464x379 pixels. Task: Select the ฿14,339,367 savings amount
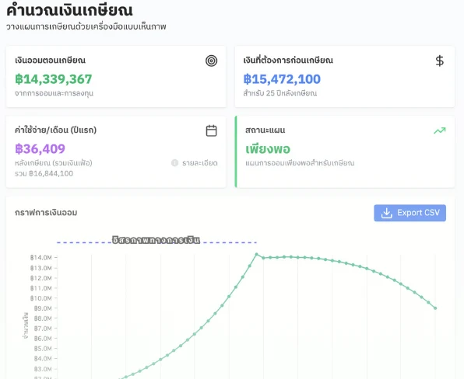pyautogui.click(x=54, y=79)
